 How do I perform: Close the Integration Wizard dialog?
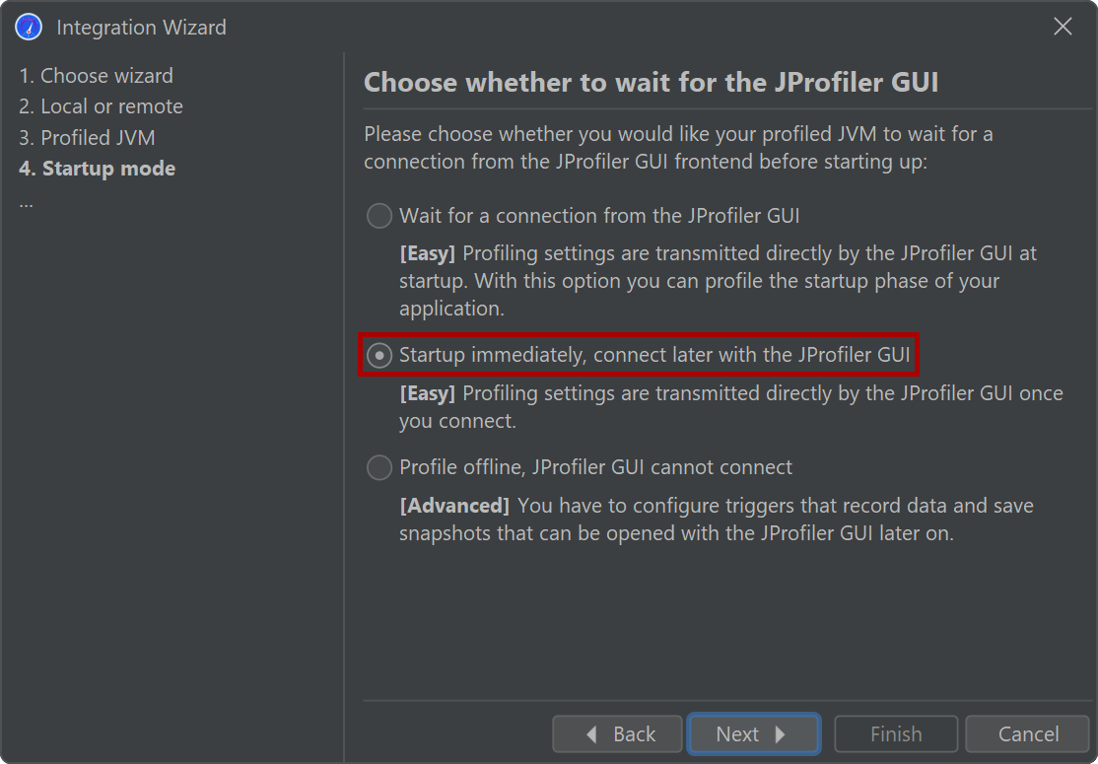(x=1063, y=27)
